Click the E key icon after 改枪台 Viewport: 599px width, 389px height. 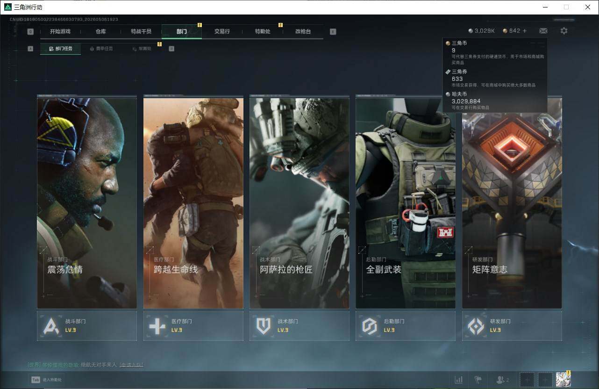tap(333, 32)
